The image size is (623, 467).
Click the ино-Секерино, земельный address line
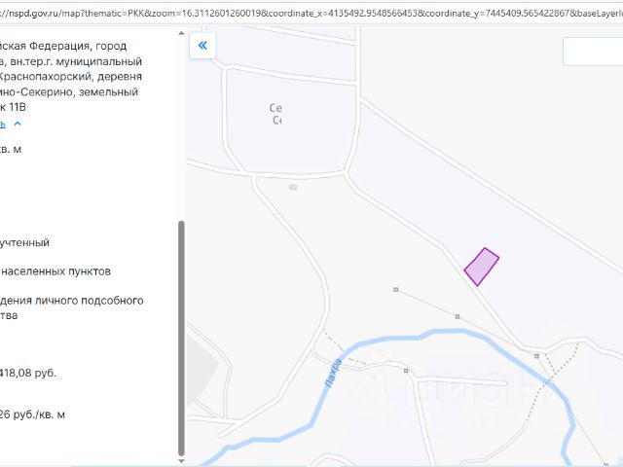69,92
